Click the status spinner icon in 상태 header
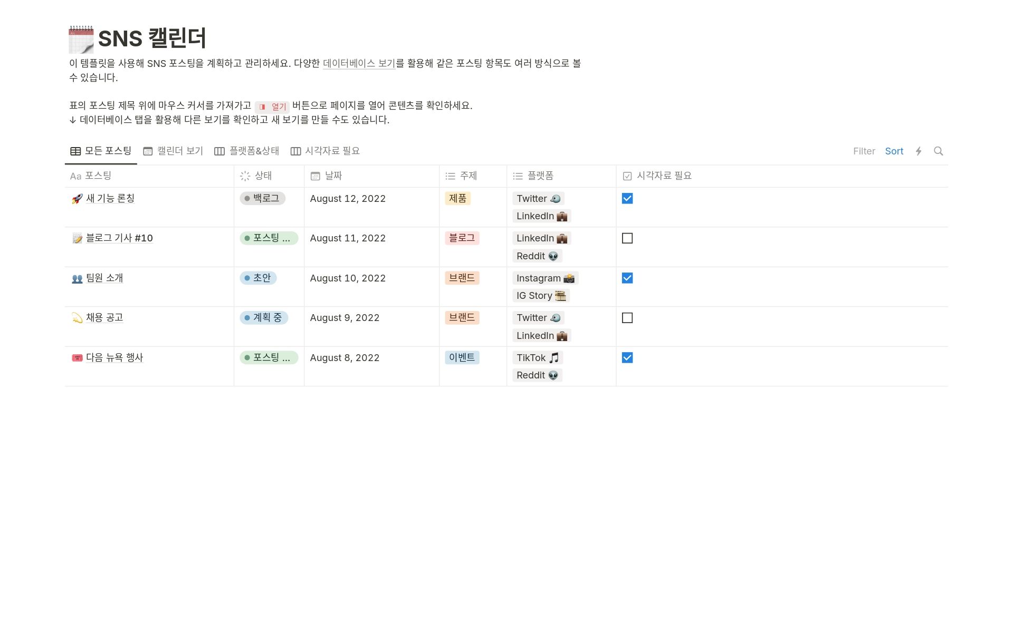1013x632 pixels. click(245, 176)
